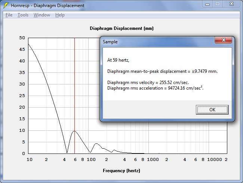The image size is (243, 183).
Task: Click the 'Sample' dialog title
Action: click(x=110, y=42)
